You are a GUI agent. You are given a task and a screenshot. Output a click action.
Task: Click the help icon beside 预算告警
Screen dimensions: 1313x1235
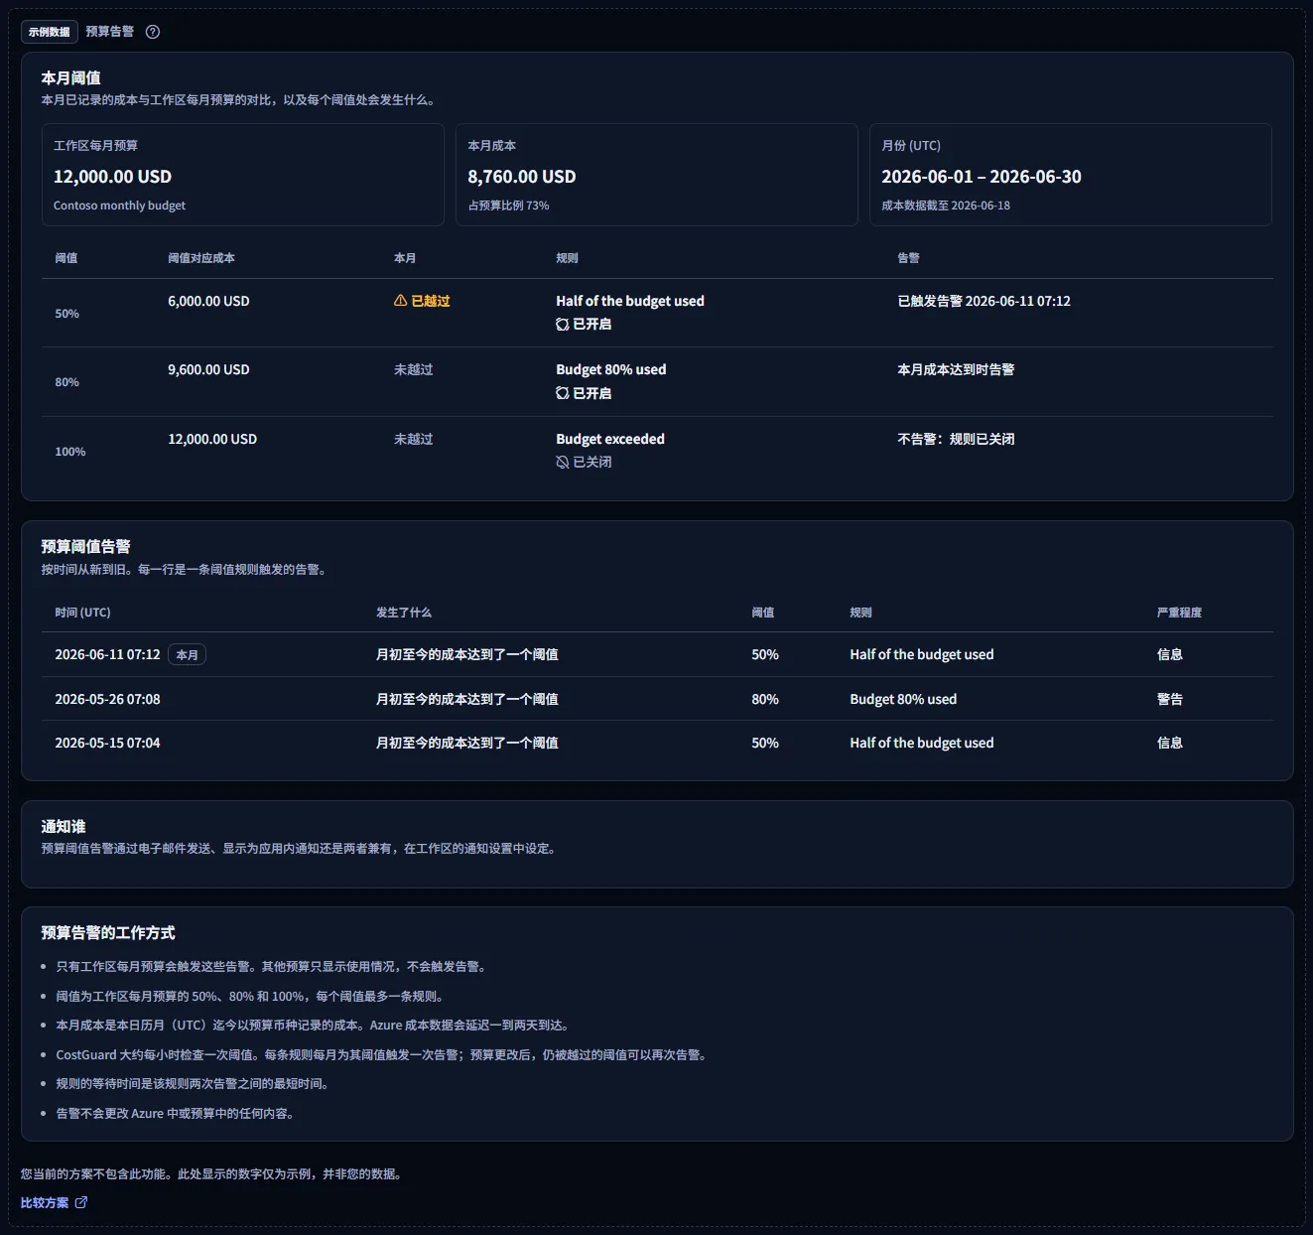click(153, 32)
